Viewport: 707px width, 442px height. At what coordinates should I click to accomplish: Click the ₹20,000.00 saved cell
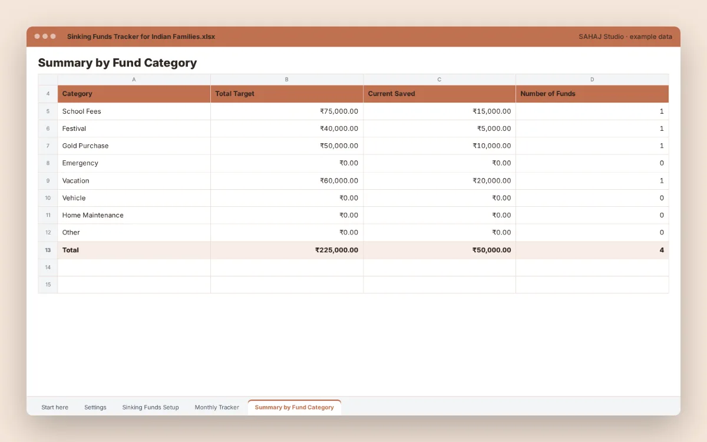(440, 180)
